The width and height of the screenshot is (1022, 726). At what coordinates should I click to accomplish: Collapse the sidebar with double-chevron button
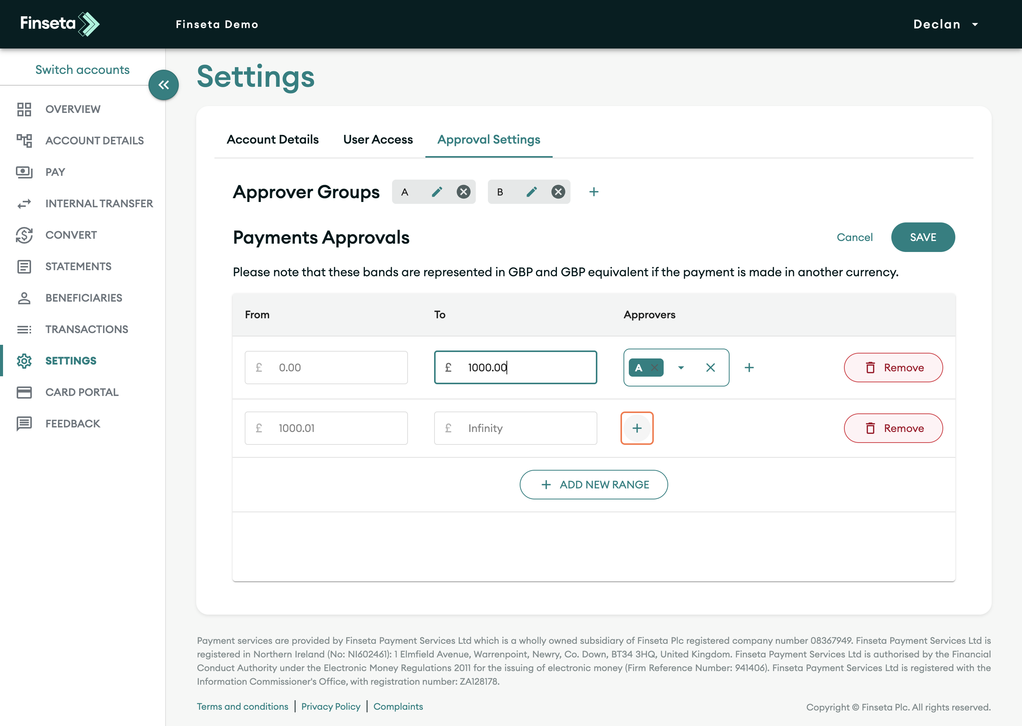pos(164,85)
